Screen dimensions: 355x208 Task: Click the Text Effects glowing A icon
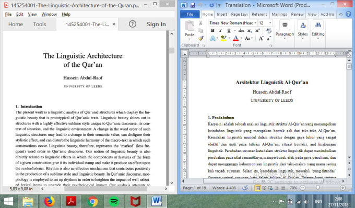[212, 38]
